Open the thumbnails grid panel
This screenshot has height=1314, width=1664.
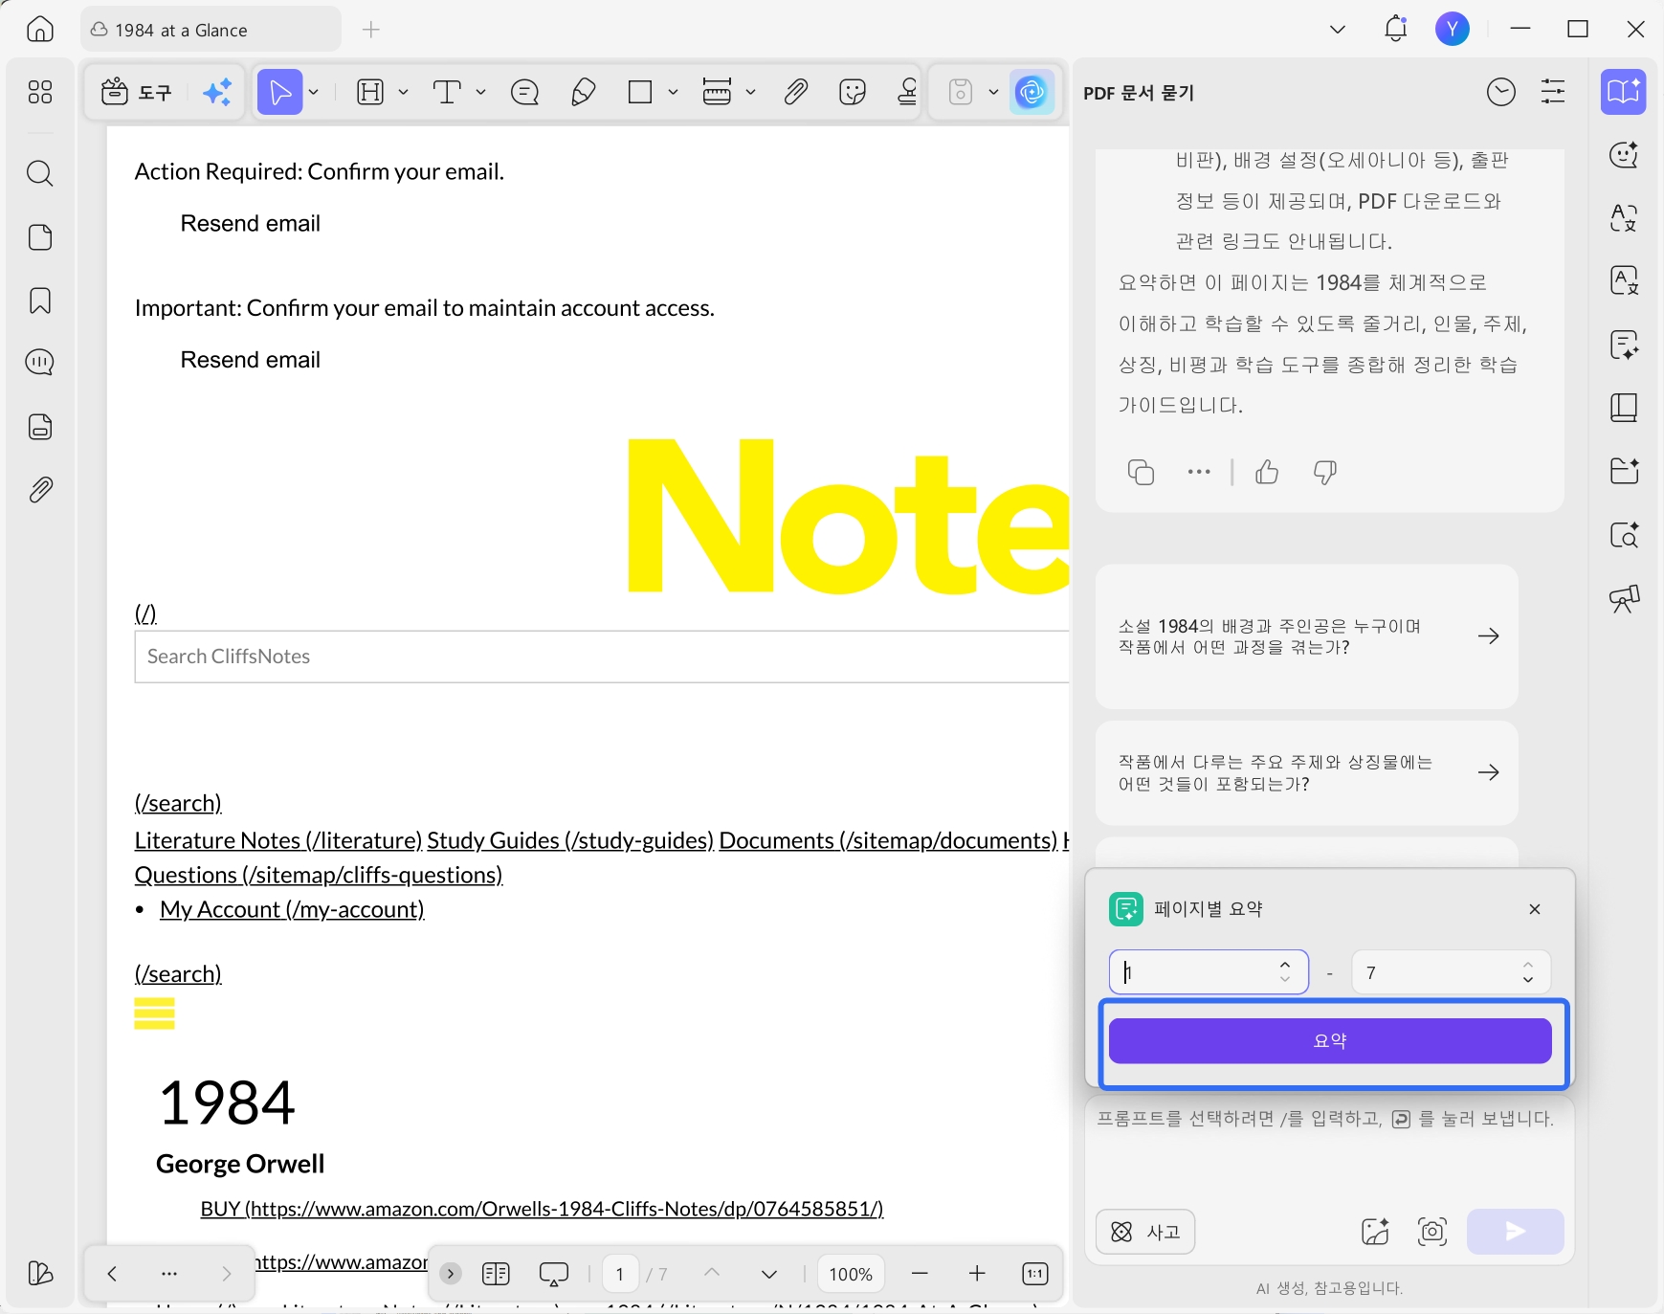tap(40, 92)
